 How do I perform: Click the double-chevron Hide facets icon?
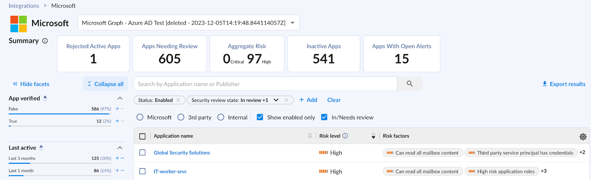click(15, 84)
